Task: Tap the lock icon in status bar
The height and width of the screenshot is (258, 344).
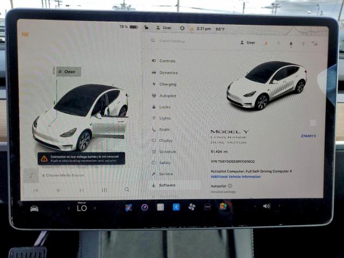Action: 146,27
